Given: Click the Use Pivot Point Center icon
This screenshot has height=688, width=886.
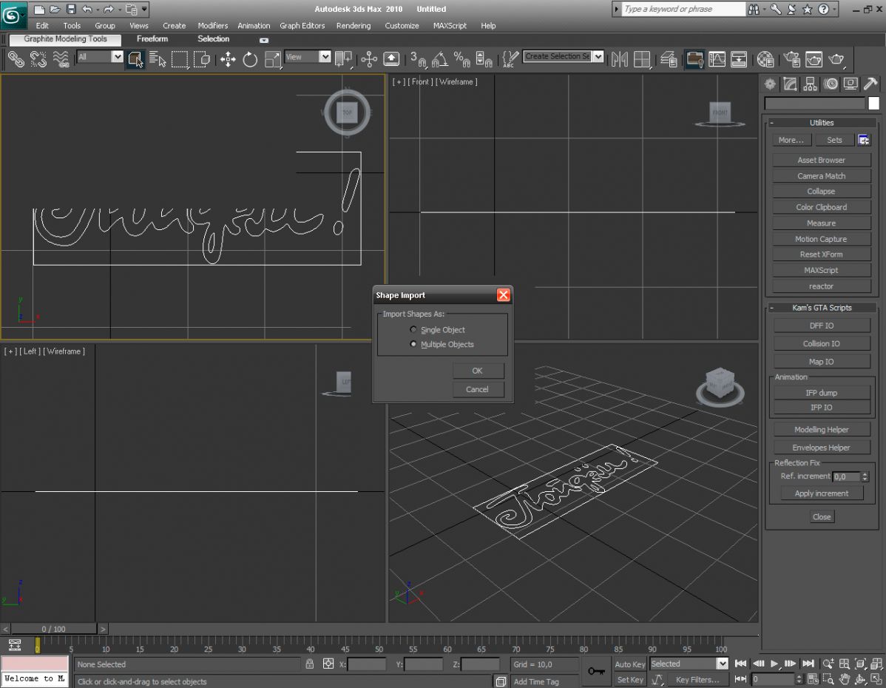Looking at the screenshot, I should pyautogui.click(x=343, y=58).
